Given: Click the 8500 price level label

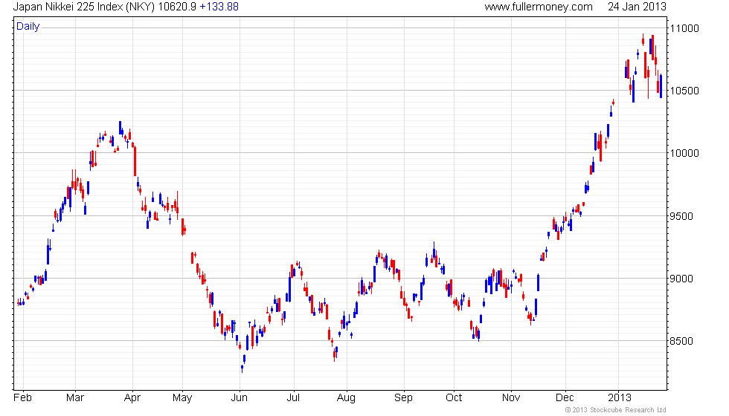Looking at the screenshot, I should [681, 341].
